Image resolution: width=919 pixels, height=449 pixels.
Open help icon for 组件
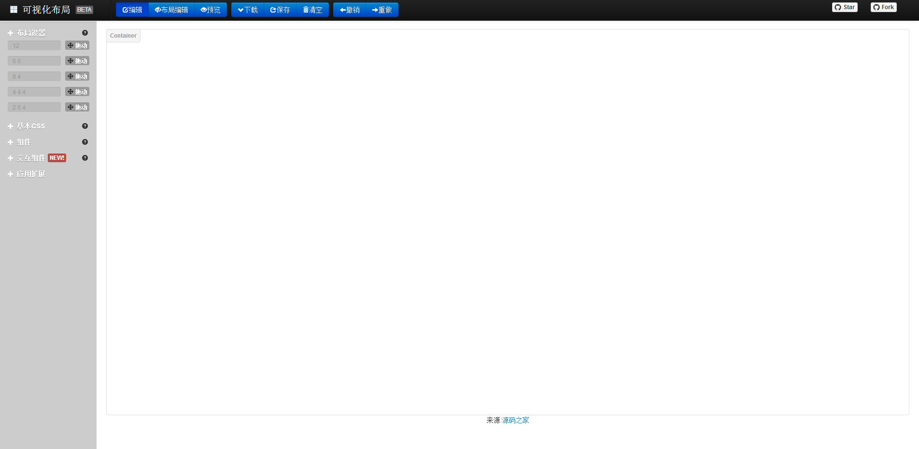[x=85, y=142]
